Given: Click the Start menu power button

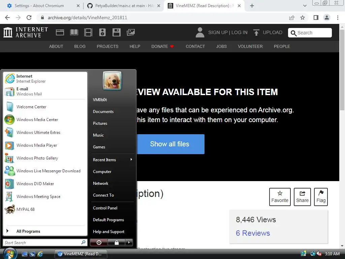Looking at the screenshot, I should tap(99, 242).
